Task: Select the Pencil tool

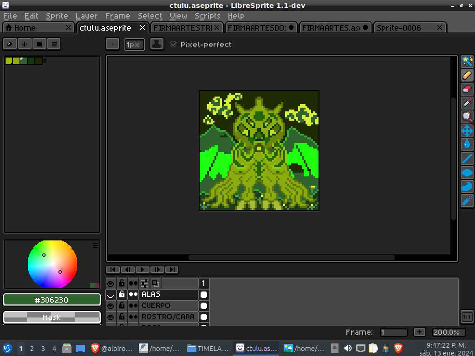Action: click(467, 75)
